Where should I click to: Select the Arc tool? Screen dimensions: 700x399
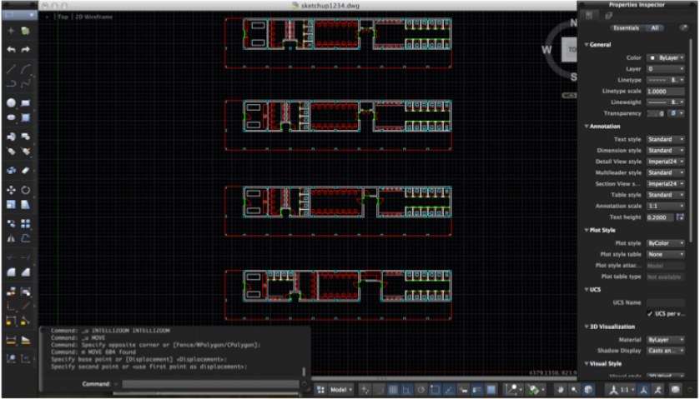25,68
